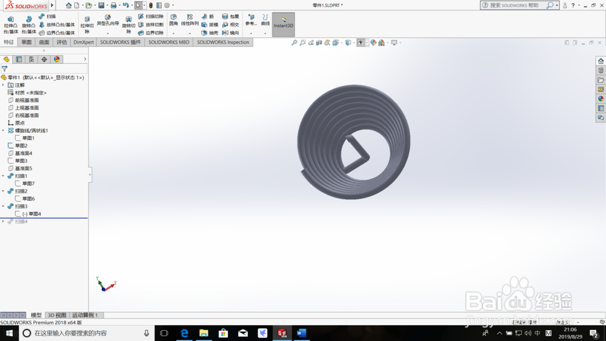Switch to the 草图 (Sketch) tab
Image resolution: width=606 pixels, height=341 pixels.
coord(26,42)
